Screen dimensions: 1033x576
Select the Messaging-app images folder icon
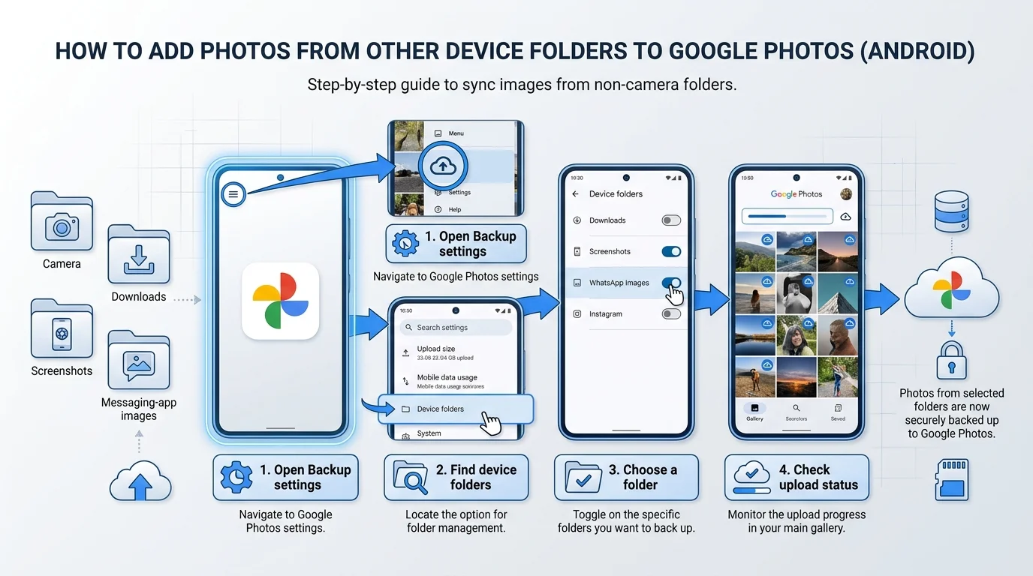(139, 360)
